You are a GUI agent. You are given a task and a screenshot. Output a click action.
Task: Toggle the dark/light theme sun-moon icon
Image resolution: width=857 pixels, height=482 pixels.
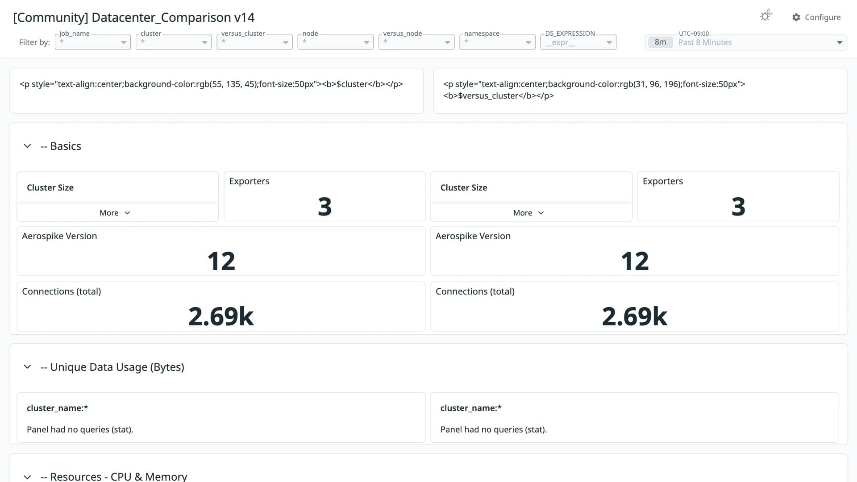pyautogui.click(x=766, y=16)
